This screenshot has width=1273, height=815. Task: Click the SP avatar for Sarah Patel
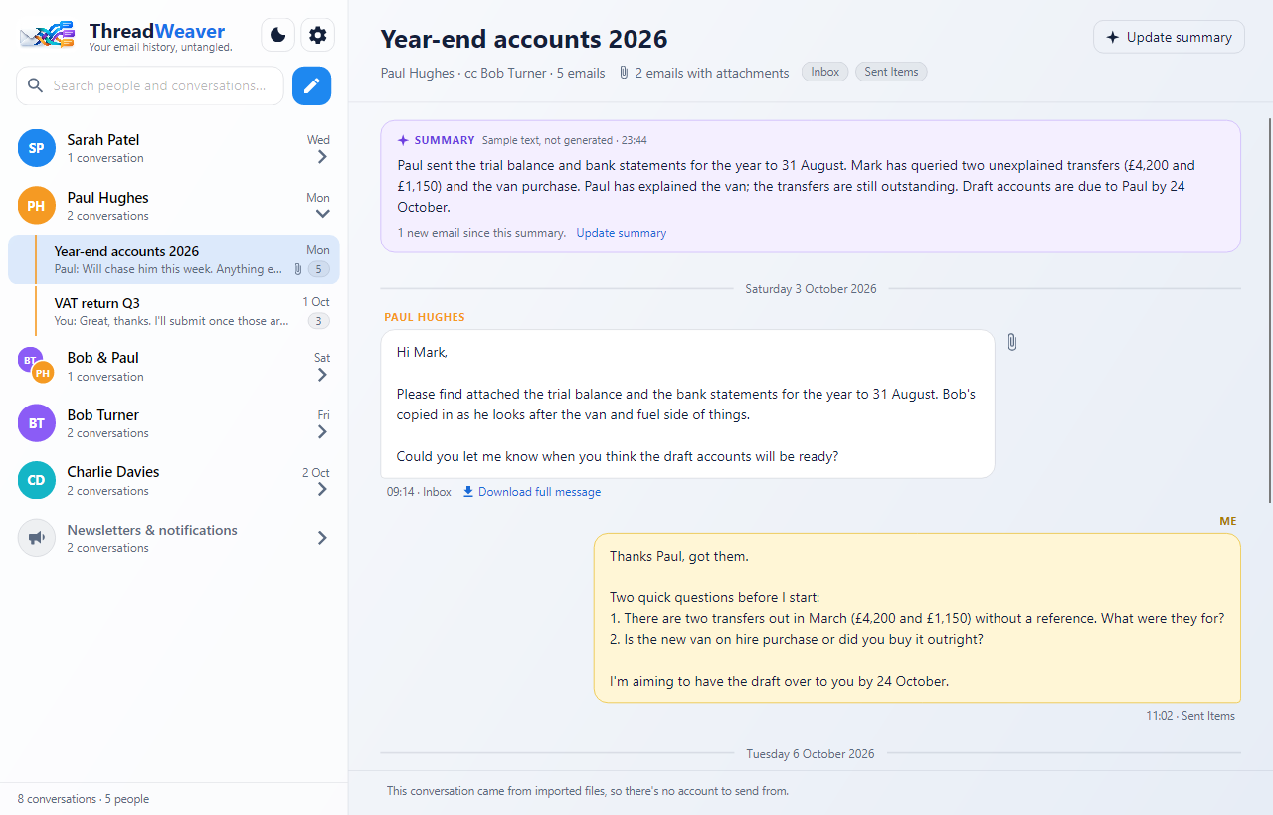pyautogui.click(x=37, y=148)
